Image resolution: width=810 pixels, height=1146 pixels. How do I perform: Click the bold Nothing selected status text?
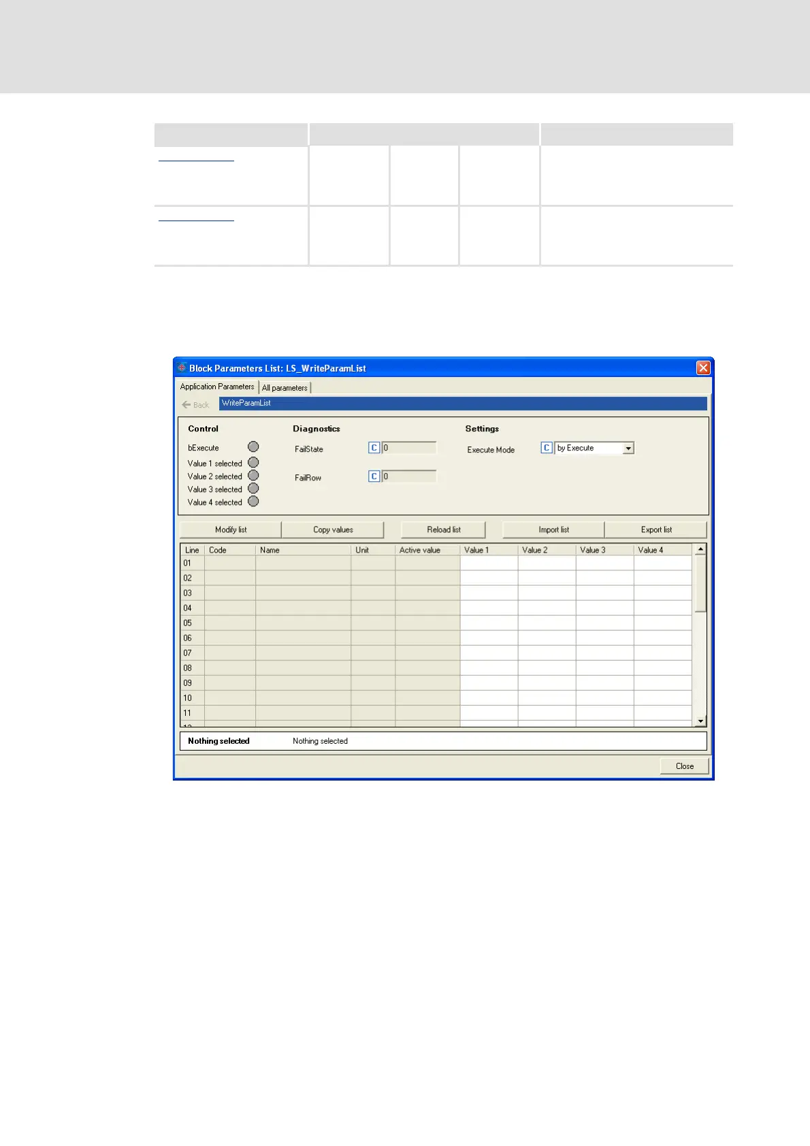218,741
